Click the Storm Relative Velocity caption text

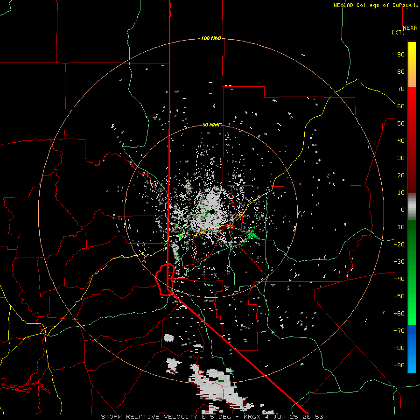pos(212,417)
